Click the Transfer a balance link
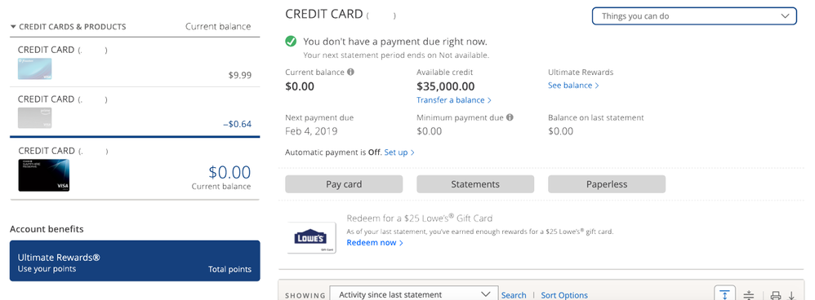This screenshot has height=300, width=815. [x=454, y=100]
